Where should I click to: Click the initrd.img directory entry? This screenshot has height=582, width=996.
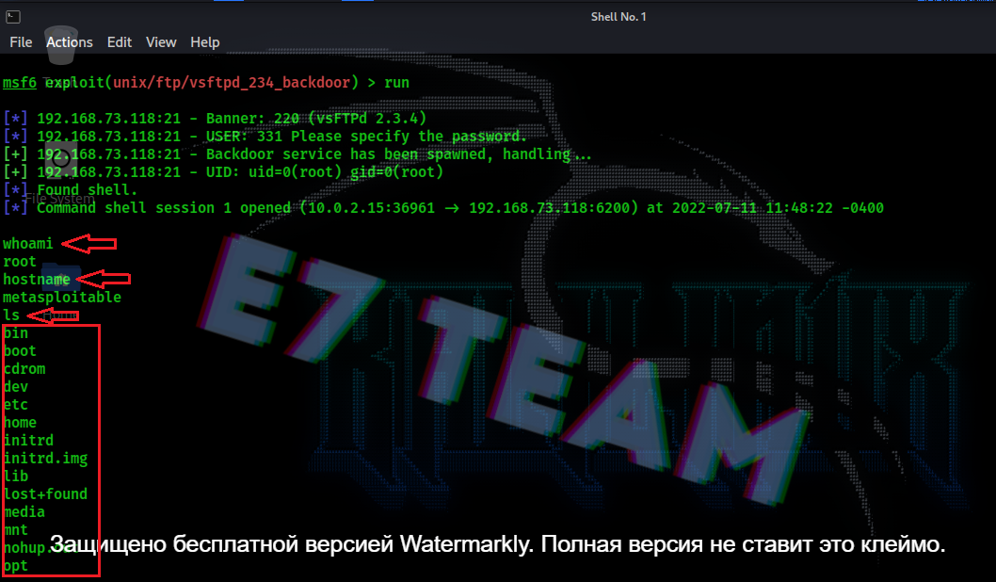pyautogui.click(x=46, y=458)
